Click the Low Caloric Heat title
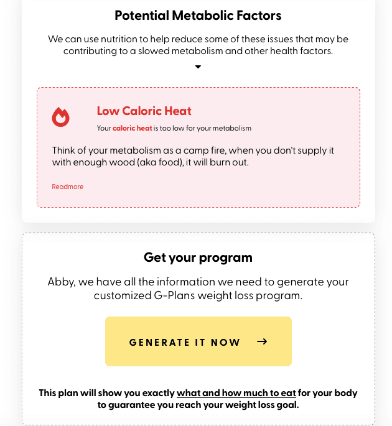Screen dimensions: 392x426 pos(144,111)
